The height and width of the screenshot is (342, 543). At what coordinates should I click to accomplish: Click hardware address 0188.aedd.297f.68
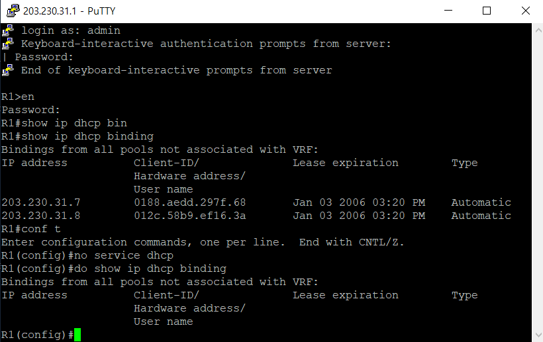point(190,202)
